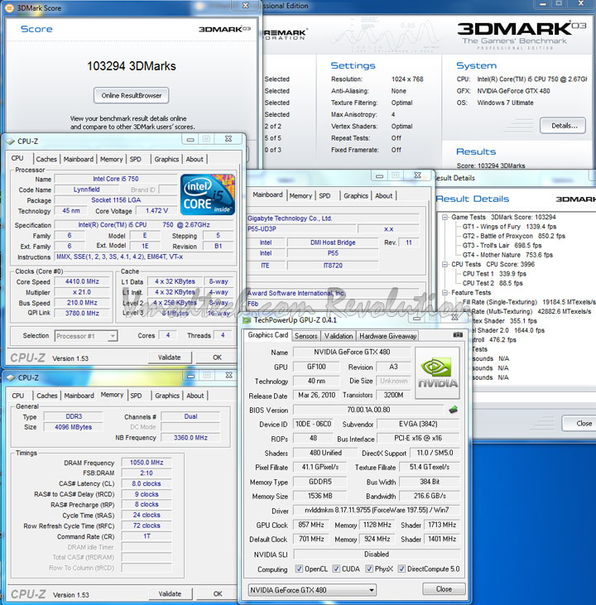
Task: Switch to Caches tab in upper CPU-Z
Action: click(46, 159)
